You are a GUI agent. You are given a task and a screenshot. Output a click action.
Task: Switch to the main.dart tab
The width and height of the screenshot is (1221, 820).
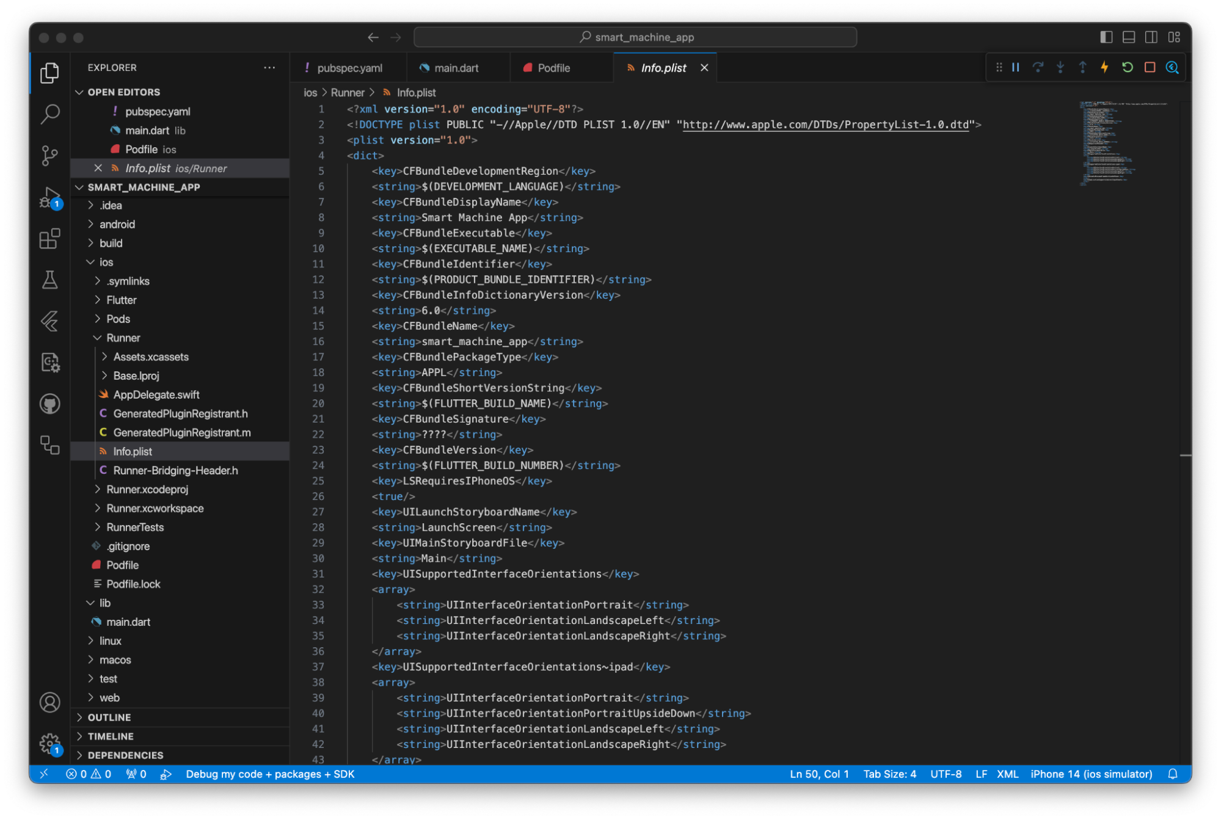tap(457, 68)
